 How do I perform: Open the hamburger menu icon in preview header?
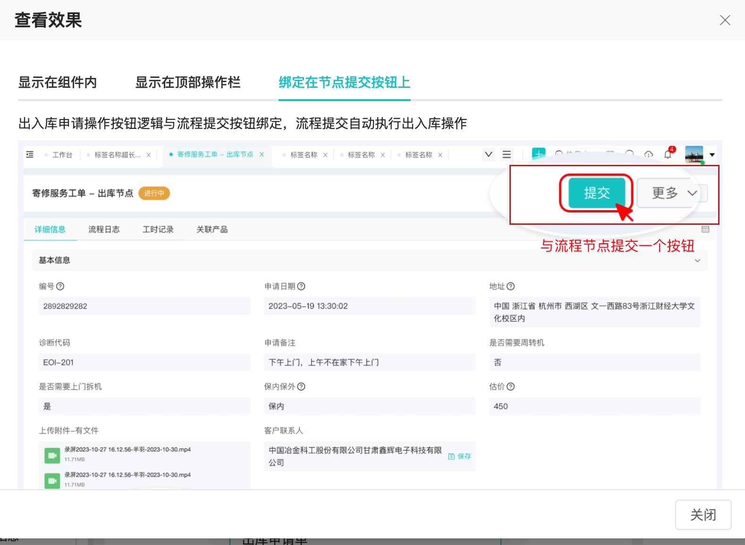[507, 154]
